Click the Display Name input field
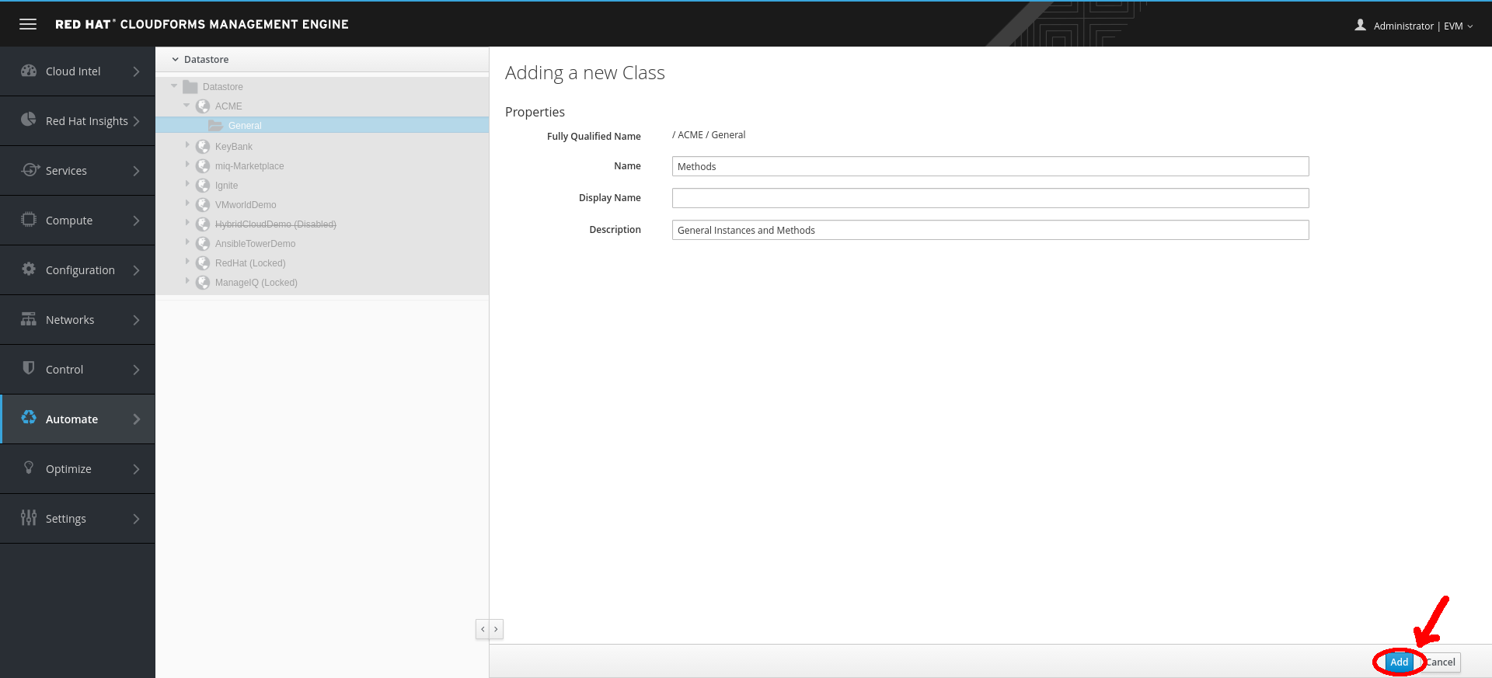Viewport: 1492px width, 678px height. 990,198
